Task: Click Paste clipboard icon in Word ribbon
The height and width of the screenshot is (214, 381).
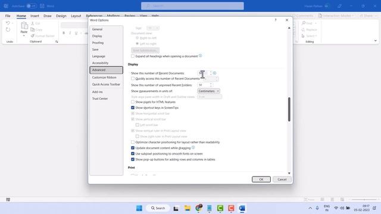Action: [x=24, y=26]
